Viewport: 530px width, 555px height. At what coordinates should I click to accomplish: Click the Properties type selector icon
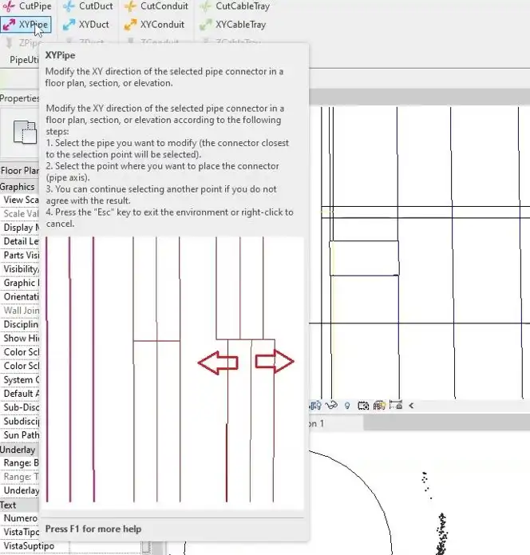tap(25, 133)
